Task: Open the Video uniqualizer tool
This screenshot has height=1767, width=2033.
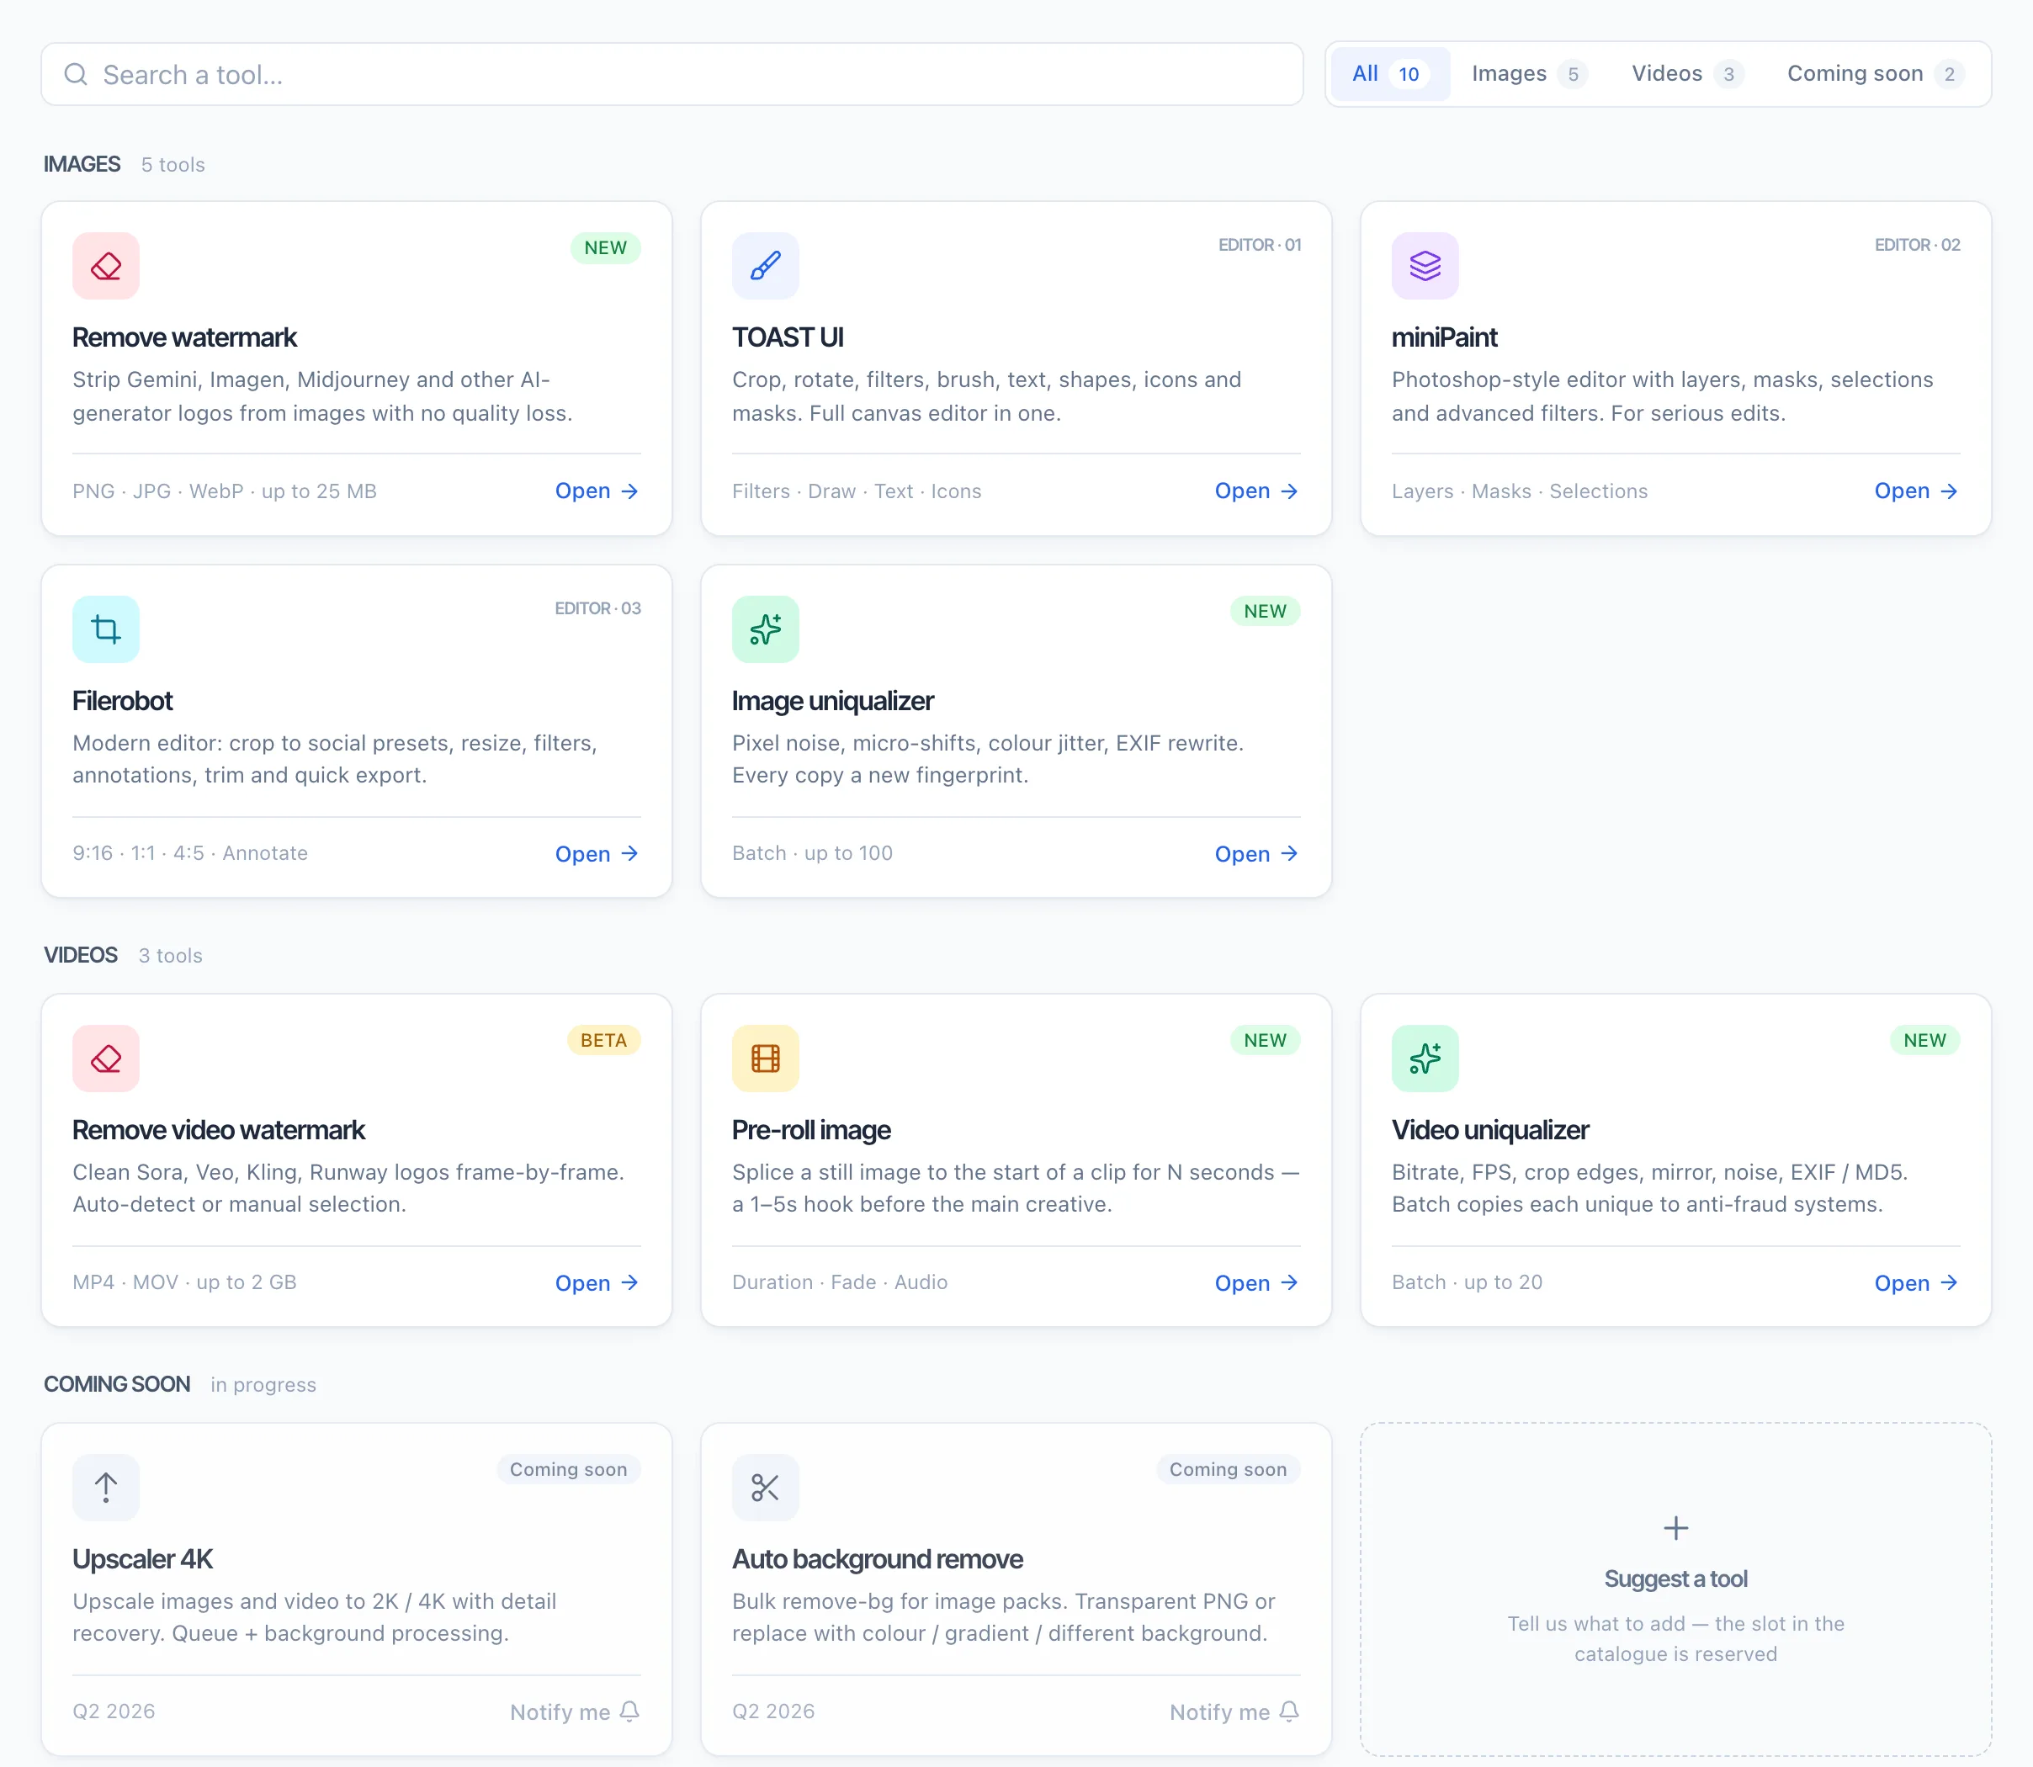Action: pyautogui.click(x=1916, y=1283)
